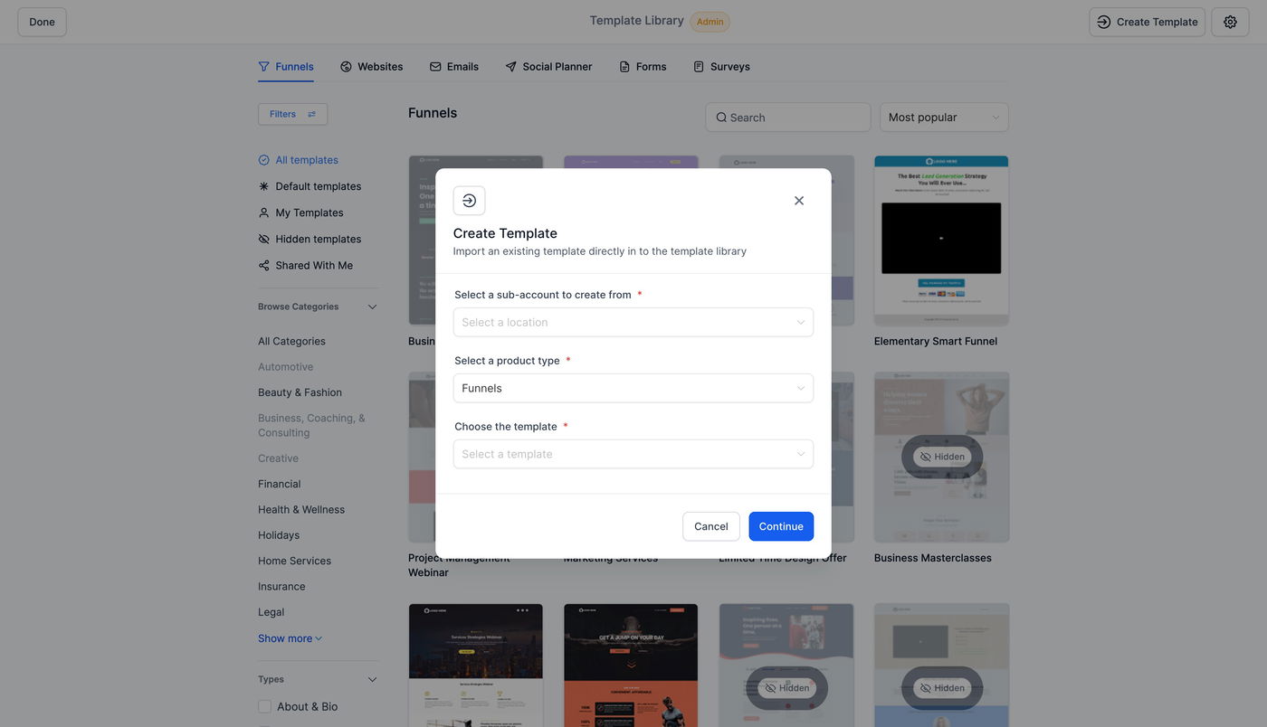Open the Filters button
This screenshot has width=1267, height=727.
click(292, 114)
